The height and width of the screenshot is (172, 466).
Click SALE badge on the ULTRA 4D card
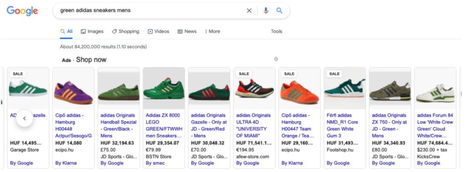[244, 74]
